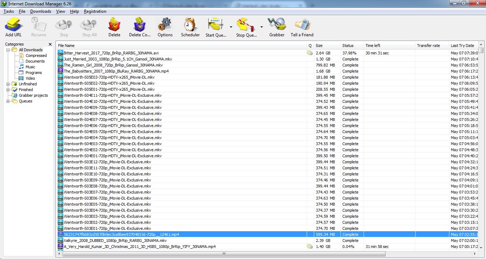Screen dimensions: 486x259
Task: Collapse the All Downloads tree node
Action: [8, 50]
